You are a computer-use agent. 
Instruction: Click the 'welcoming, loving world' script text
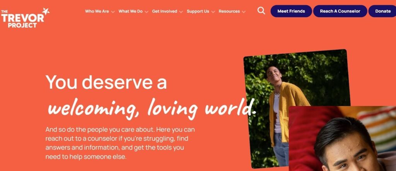tap(152, 108)
